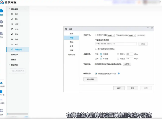Switch to 隐私 settings tab
This screenshot has width=162, height=119.
click(72, 42)
